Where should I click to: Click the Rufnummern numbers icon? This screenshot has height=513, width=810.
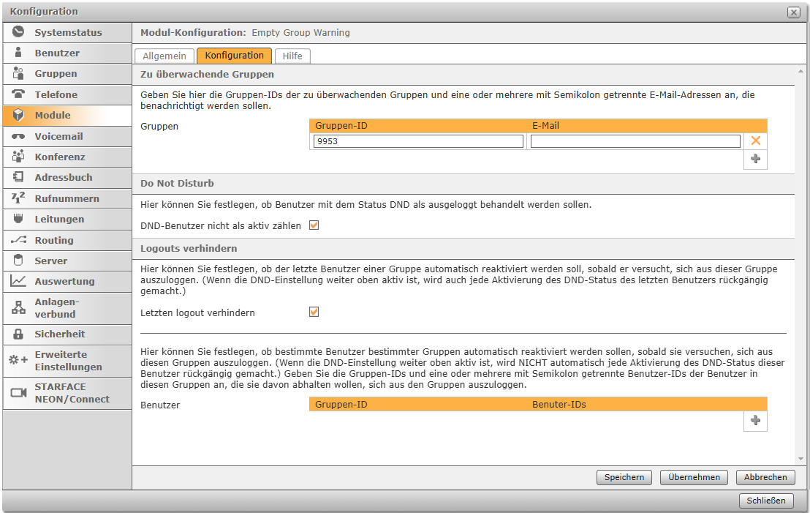point(18,198)
